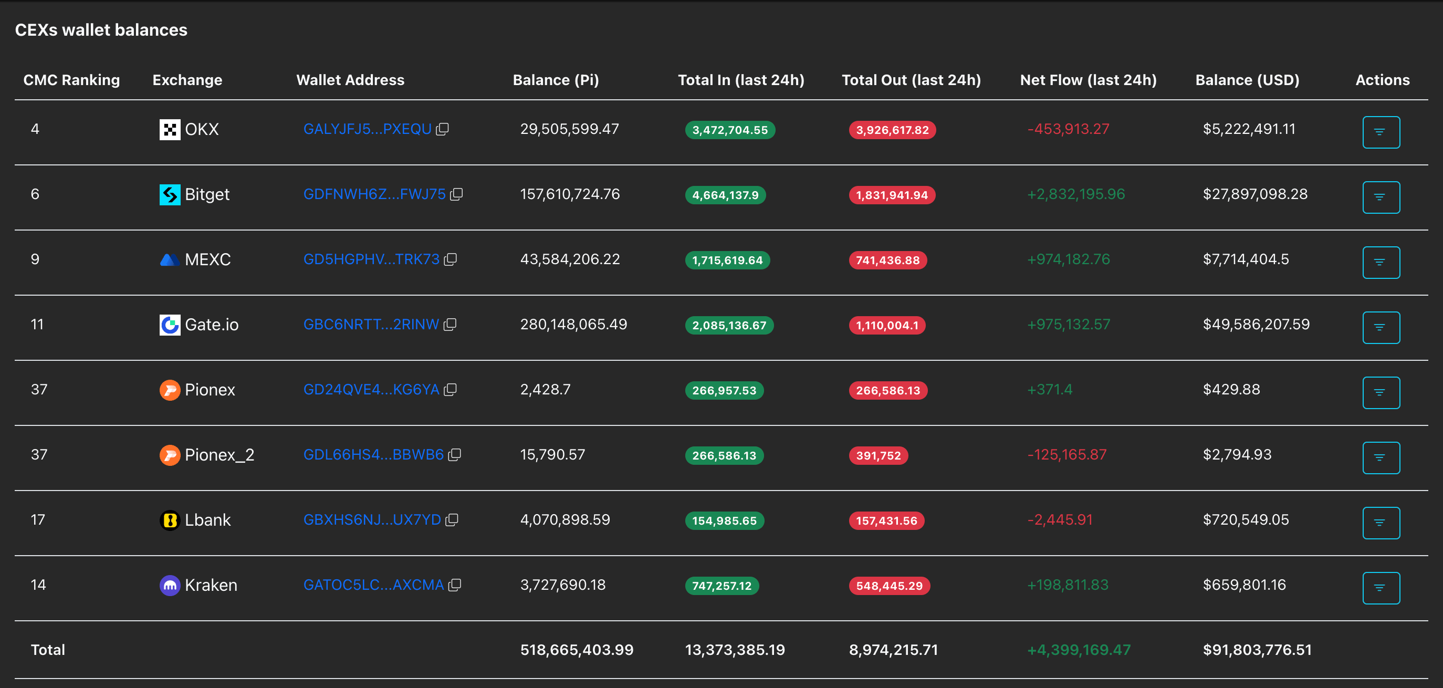The height and width of the screenshot is (688, 1443).
Task: Copy Kraken wallet address icon
Action: point(455,585)
